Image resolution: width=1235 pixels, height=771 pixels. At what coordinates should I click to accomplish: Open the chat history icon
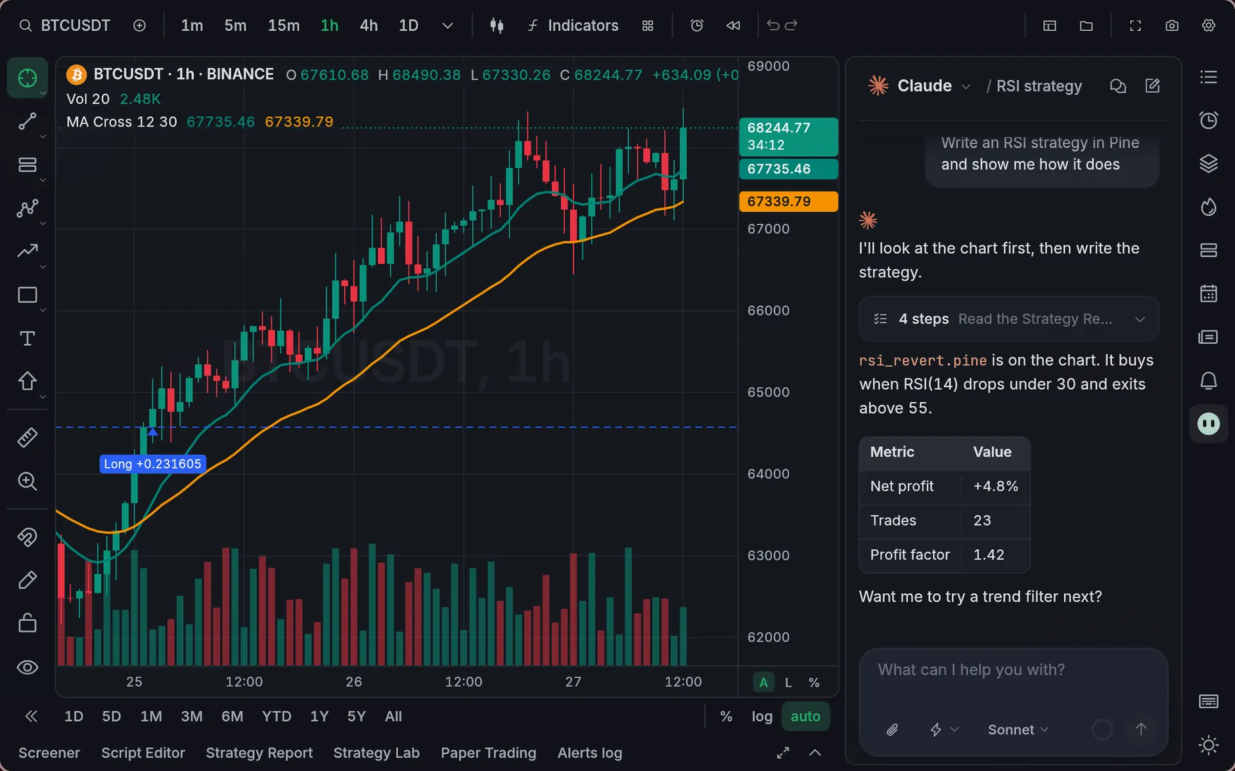click(1117, 86)
